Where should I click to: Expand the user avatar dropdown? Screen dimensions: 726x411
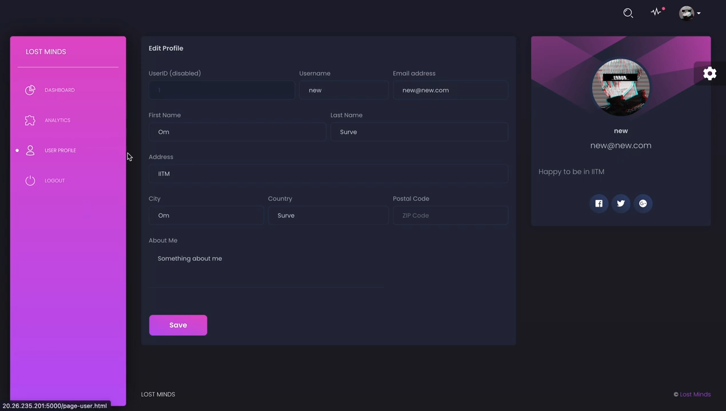coord(691,13)
